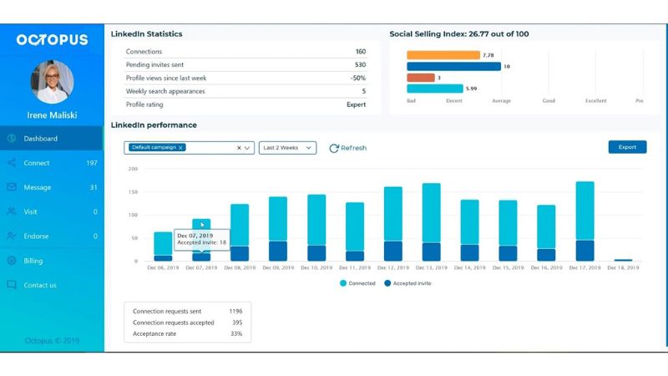Open the Last 2 Weeks dropdown

(287, 148)
